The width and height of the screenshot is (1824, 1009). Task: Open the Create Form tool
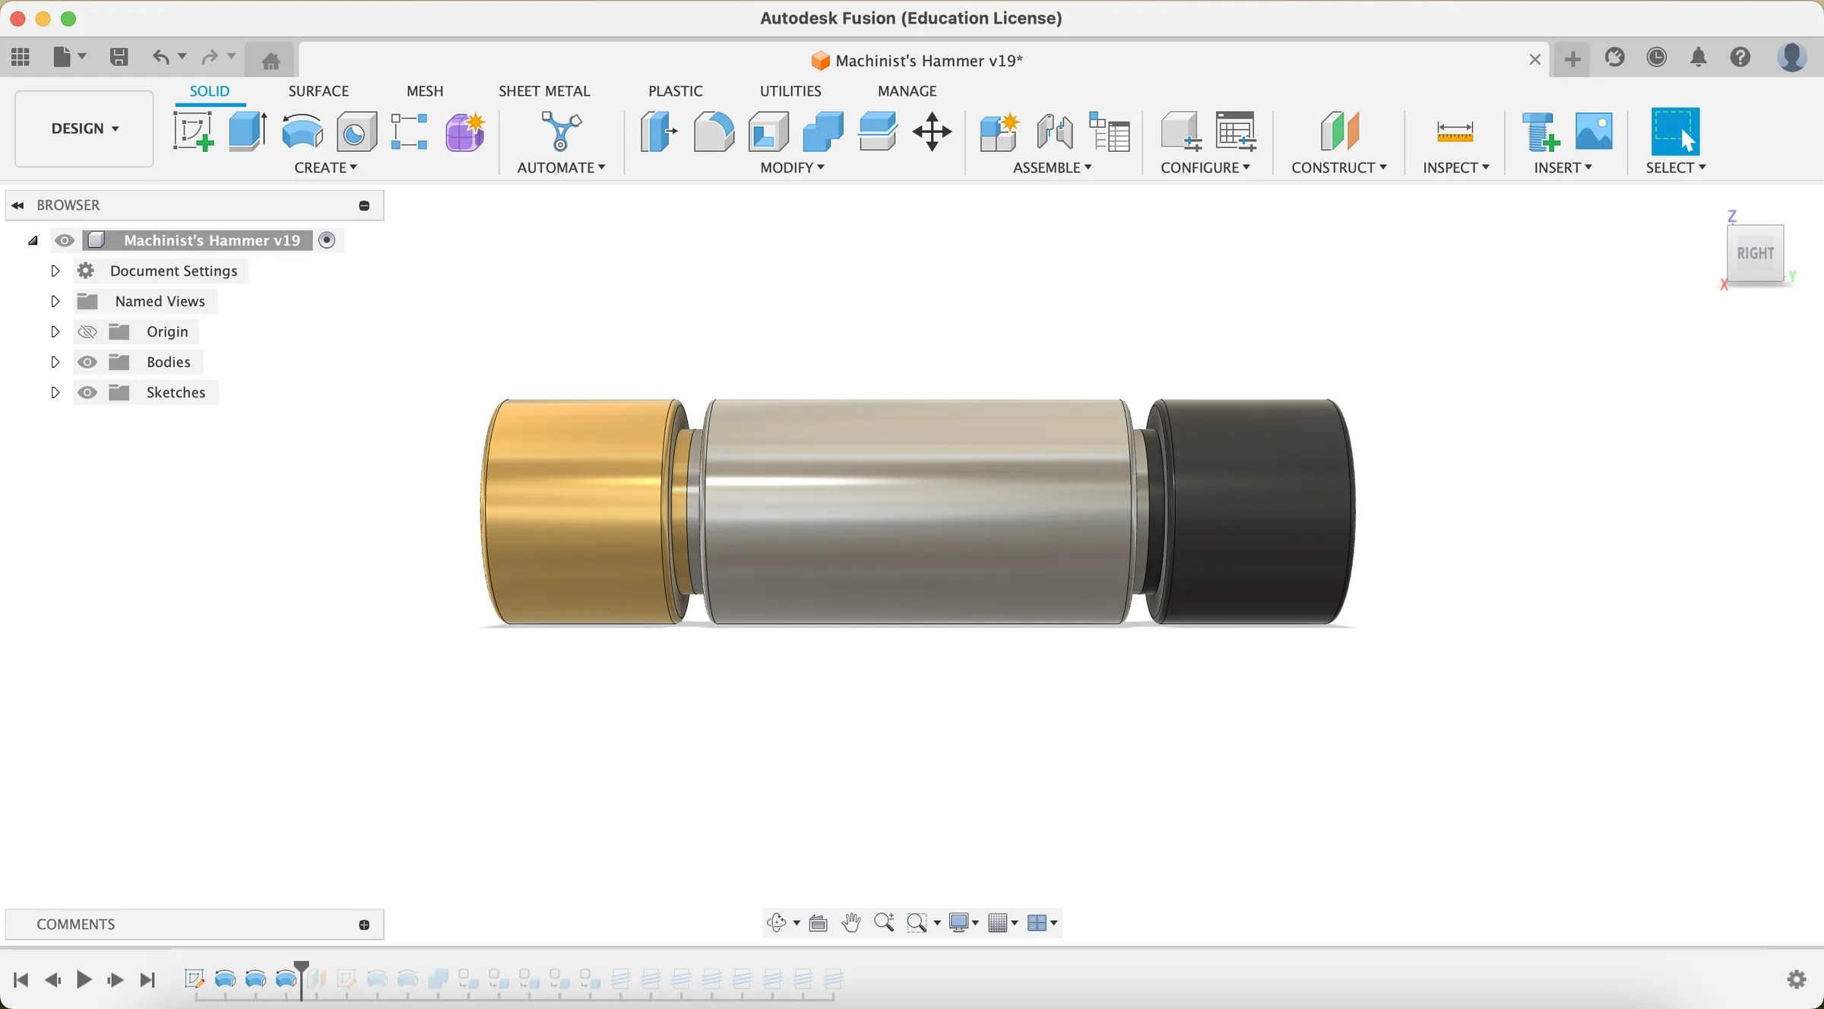point(464,131)
